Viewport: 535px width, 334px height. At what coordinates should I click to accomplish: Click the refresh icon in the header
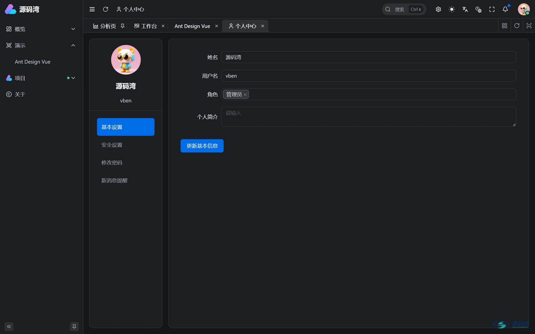(105, 9)
